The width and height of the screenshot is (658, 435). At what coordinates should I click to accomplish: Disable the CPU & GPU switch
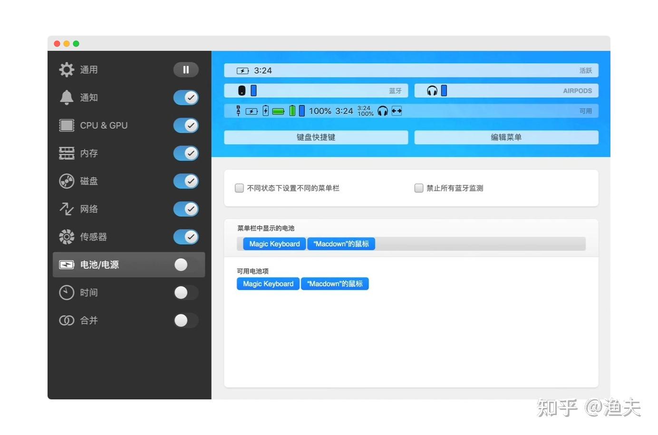186,125
